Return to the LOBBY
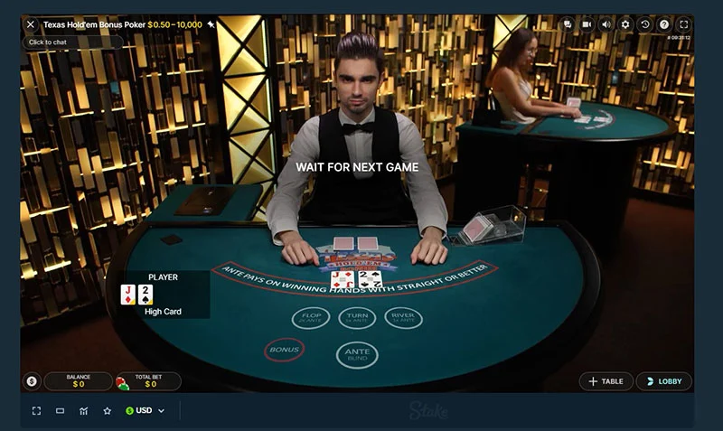The image size is (723, 431). pyautogui.click(x=664, y=381)
